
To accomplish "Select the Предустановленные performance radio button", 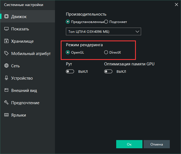I will [68, 22].
